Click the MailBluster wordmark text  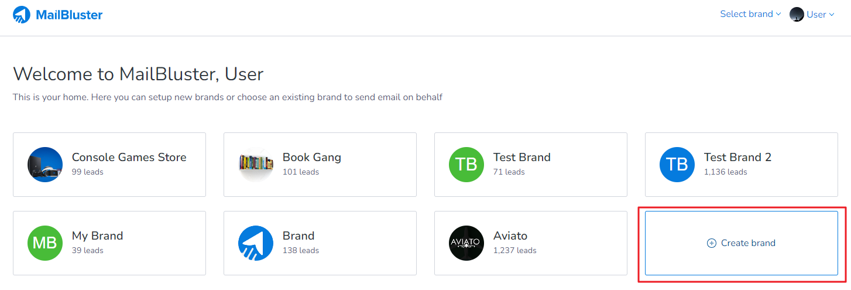[x=69, y=15]
